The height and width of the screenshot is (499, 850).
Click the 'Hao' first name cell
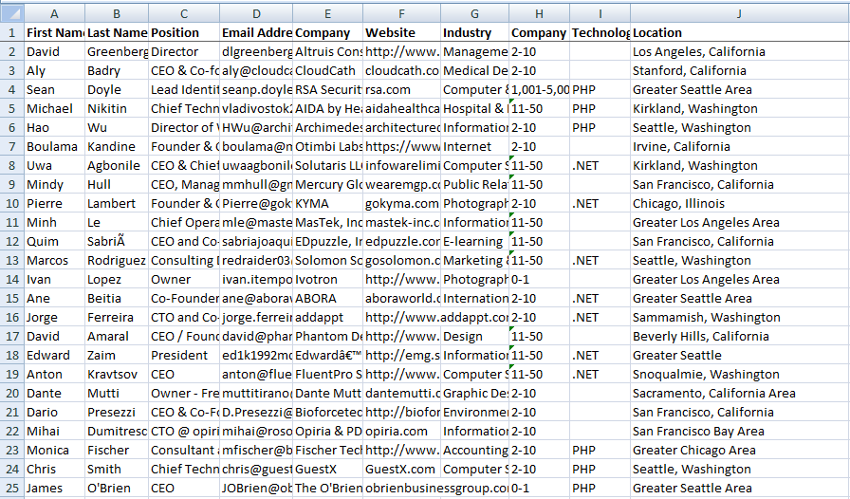coord(55,127)
